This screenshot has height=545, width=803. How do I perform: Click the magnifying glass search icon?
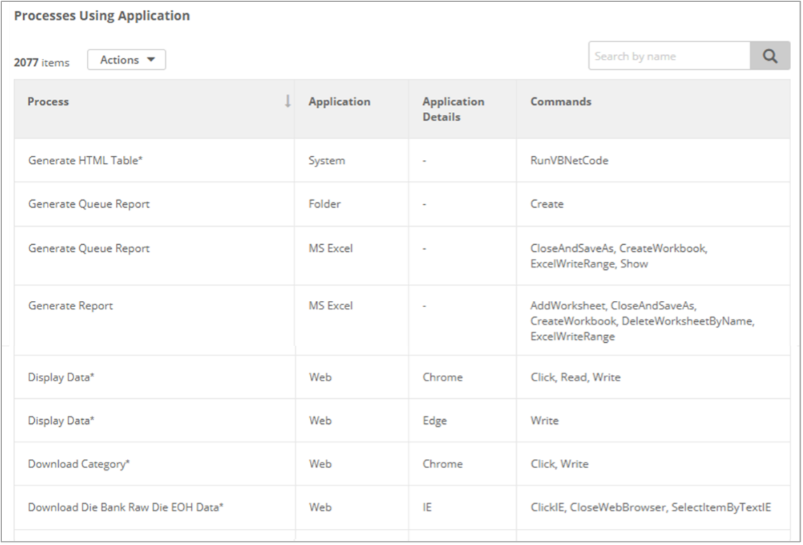(769, 57)
